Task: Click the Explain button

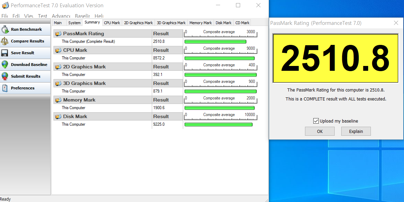Action: [356, 131]
